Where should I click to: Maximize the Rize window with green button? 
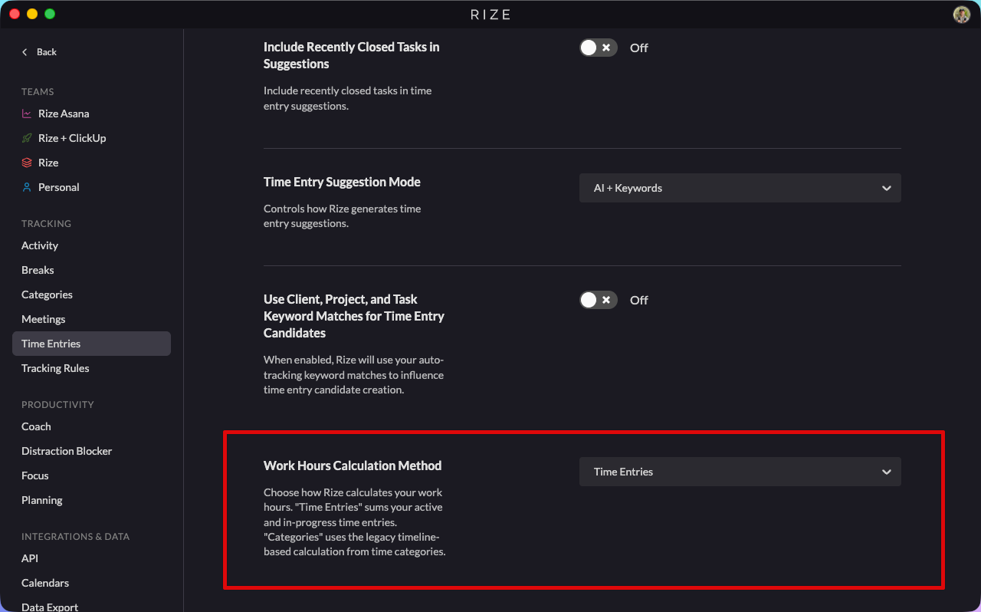click(50, 15)
